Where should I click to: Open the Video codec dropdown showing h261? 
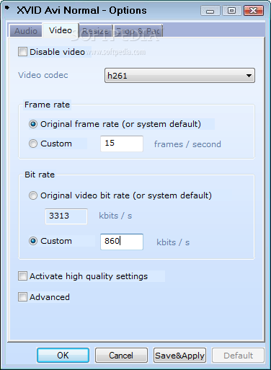tap(179, 76)
